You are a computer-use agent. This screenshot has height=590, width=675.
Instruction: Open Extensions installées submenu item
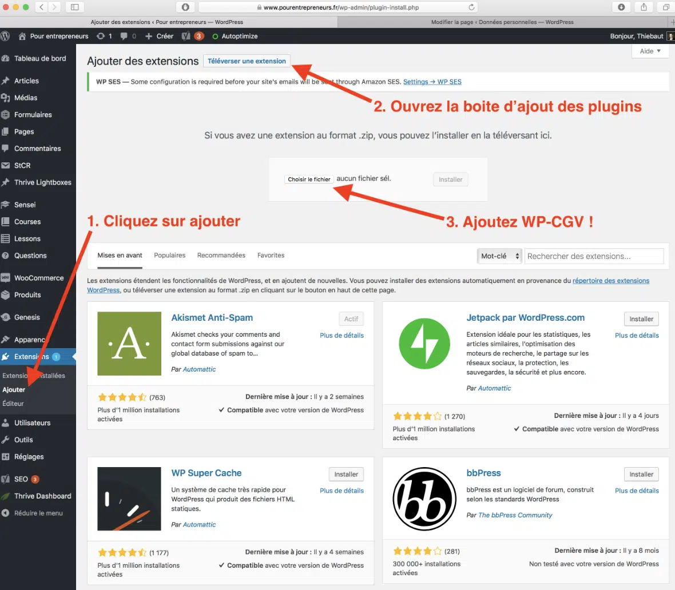34,376
